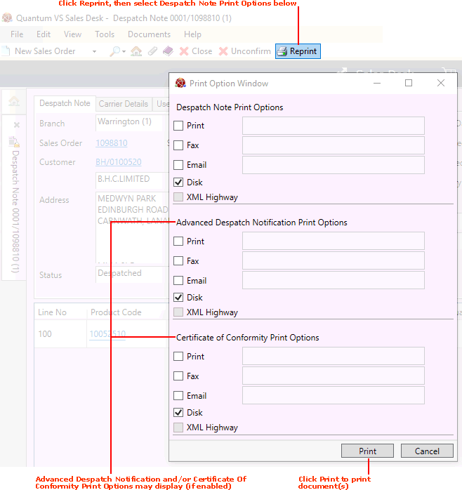Click the Product Code column header

coord(116,312)
